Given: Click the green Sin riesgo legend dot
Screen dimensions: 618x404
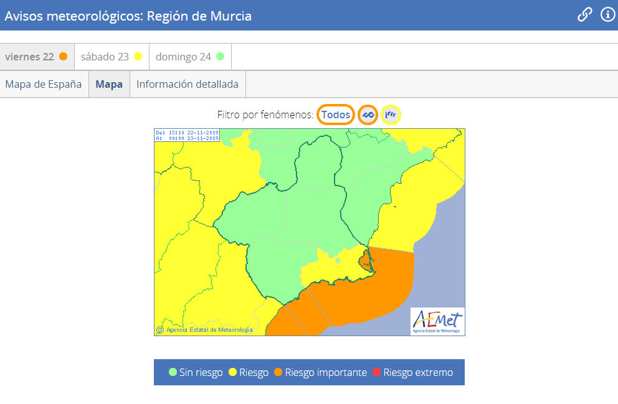Looking at the screenshot, I should click(x=173, y=372).
